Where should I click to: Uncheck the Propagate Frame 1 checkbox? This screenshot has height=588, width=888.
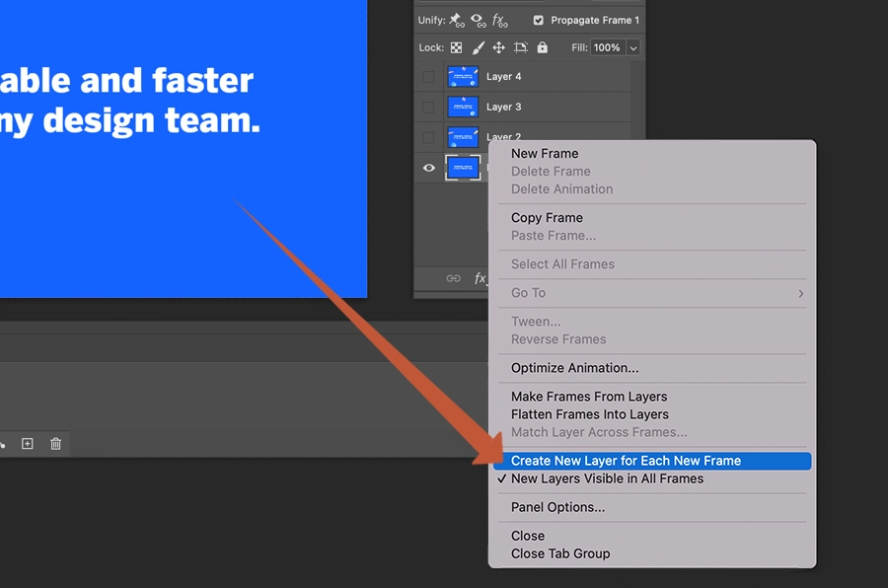[538, 20]
